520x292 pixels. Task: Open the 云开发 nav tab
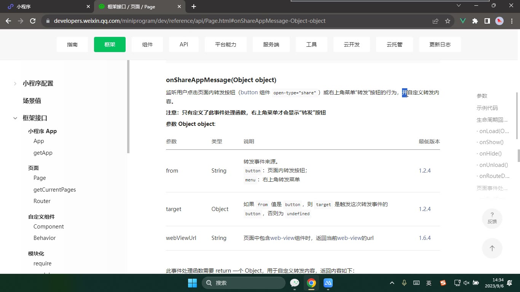[352, 44]
